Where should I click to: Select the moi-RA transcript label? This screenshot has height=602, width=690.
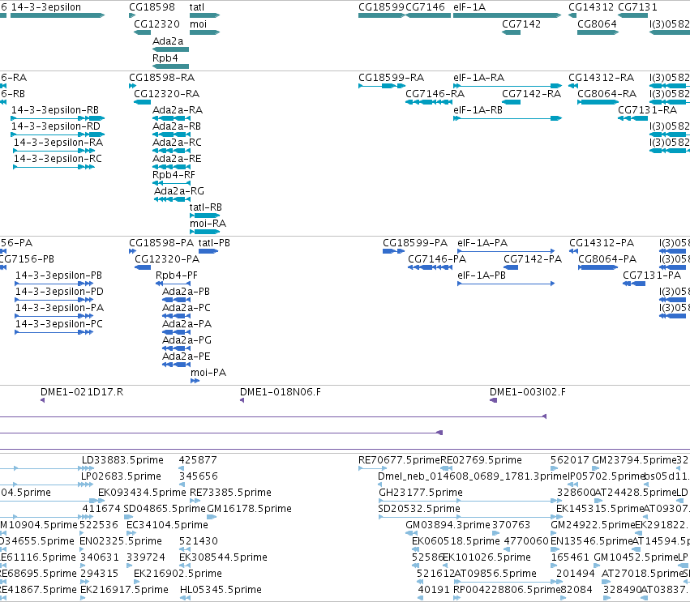[208, 224]
